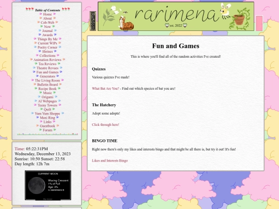Open Likes and Interests Bingo

click(x=110, y=160)
